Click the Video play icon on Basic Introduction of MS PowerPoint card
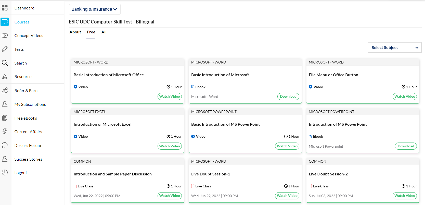This screenshot has width=425, height=205. (193, 136)
